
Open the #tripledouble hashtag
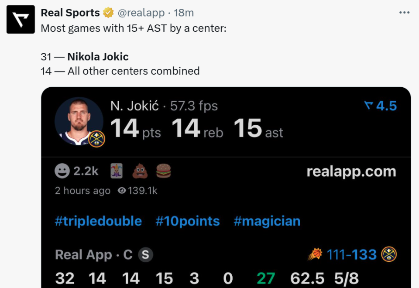(98, 221)
